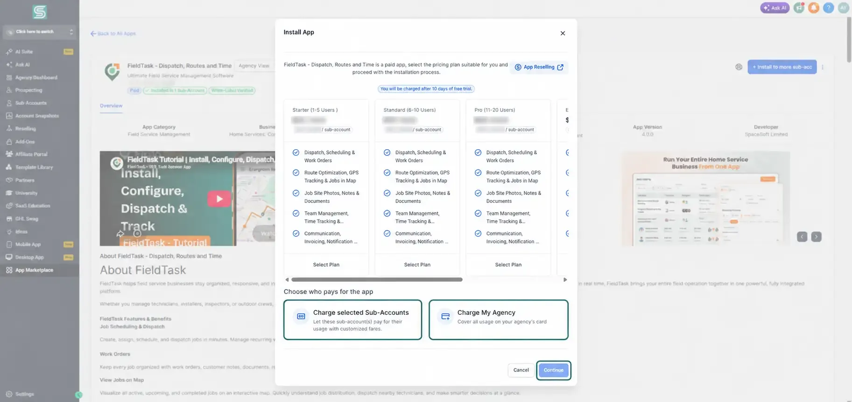This screenshot has width=852, height=402.
Task: Show next screenshot in carousel
Action: tap(816, 237)
